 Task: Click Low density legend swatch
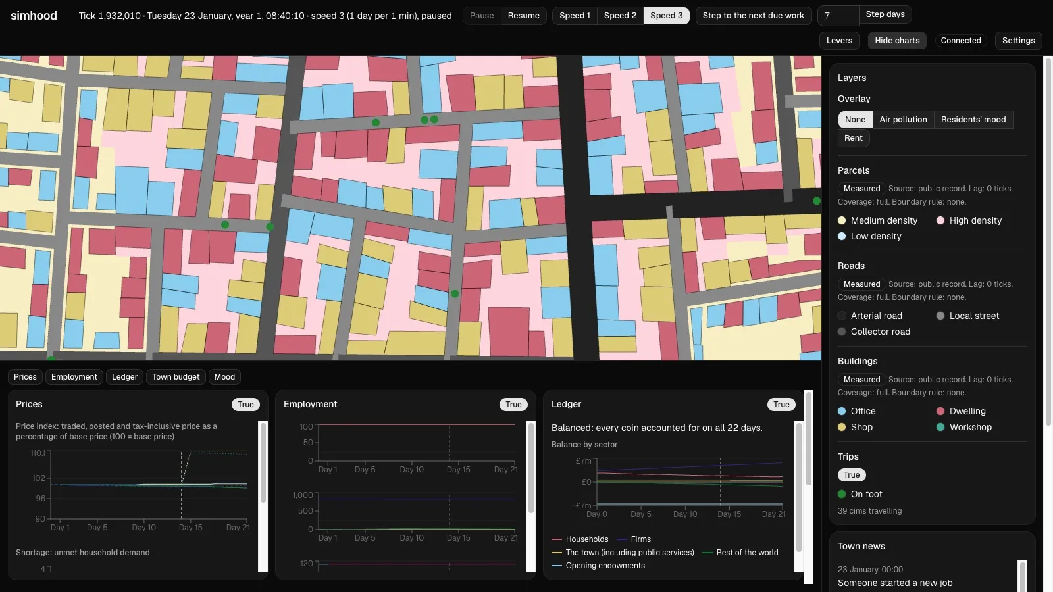(842, 236)
